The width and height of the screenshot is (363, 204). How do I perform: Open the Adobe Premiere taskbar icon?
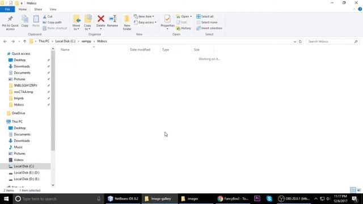pyautogui.click(x=257, y=199)
